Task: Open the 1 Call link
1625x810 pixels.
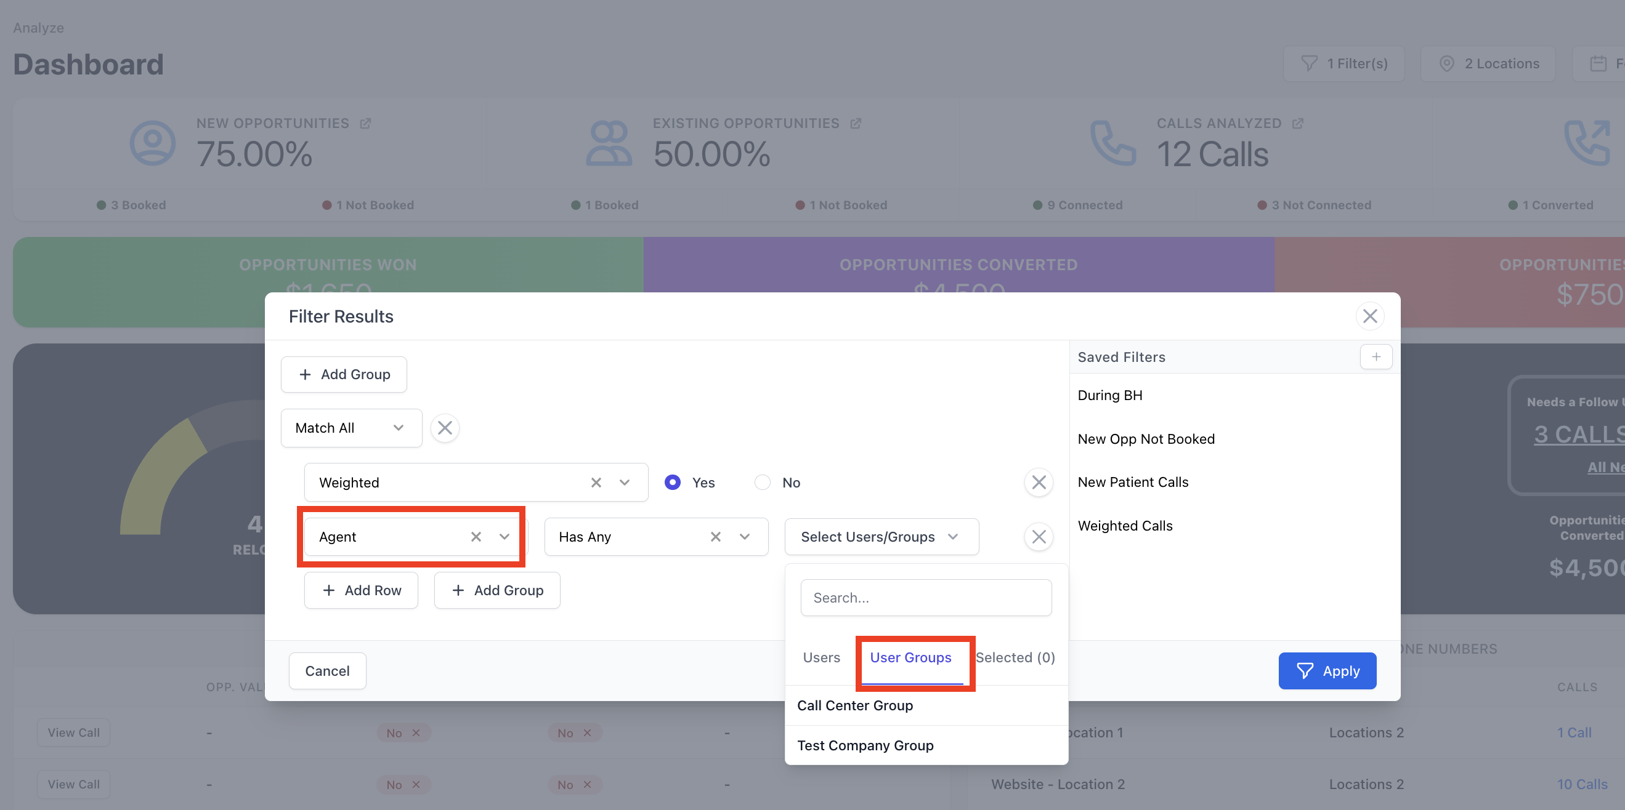Action: point(1574,732)
